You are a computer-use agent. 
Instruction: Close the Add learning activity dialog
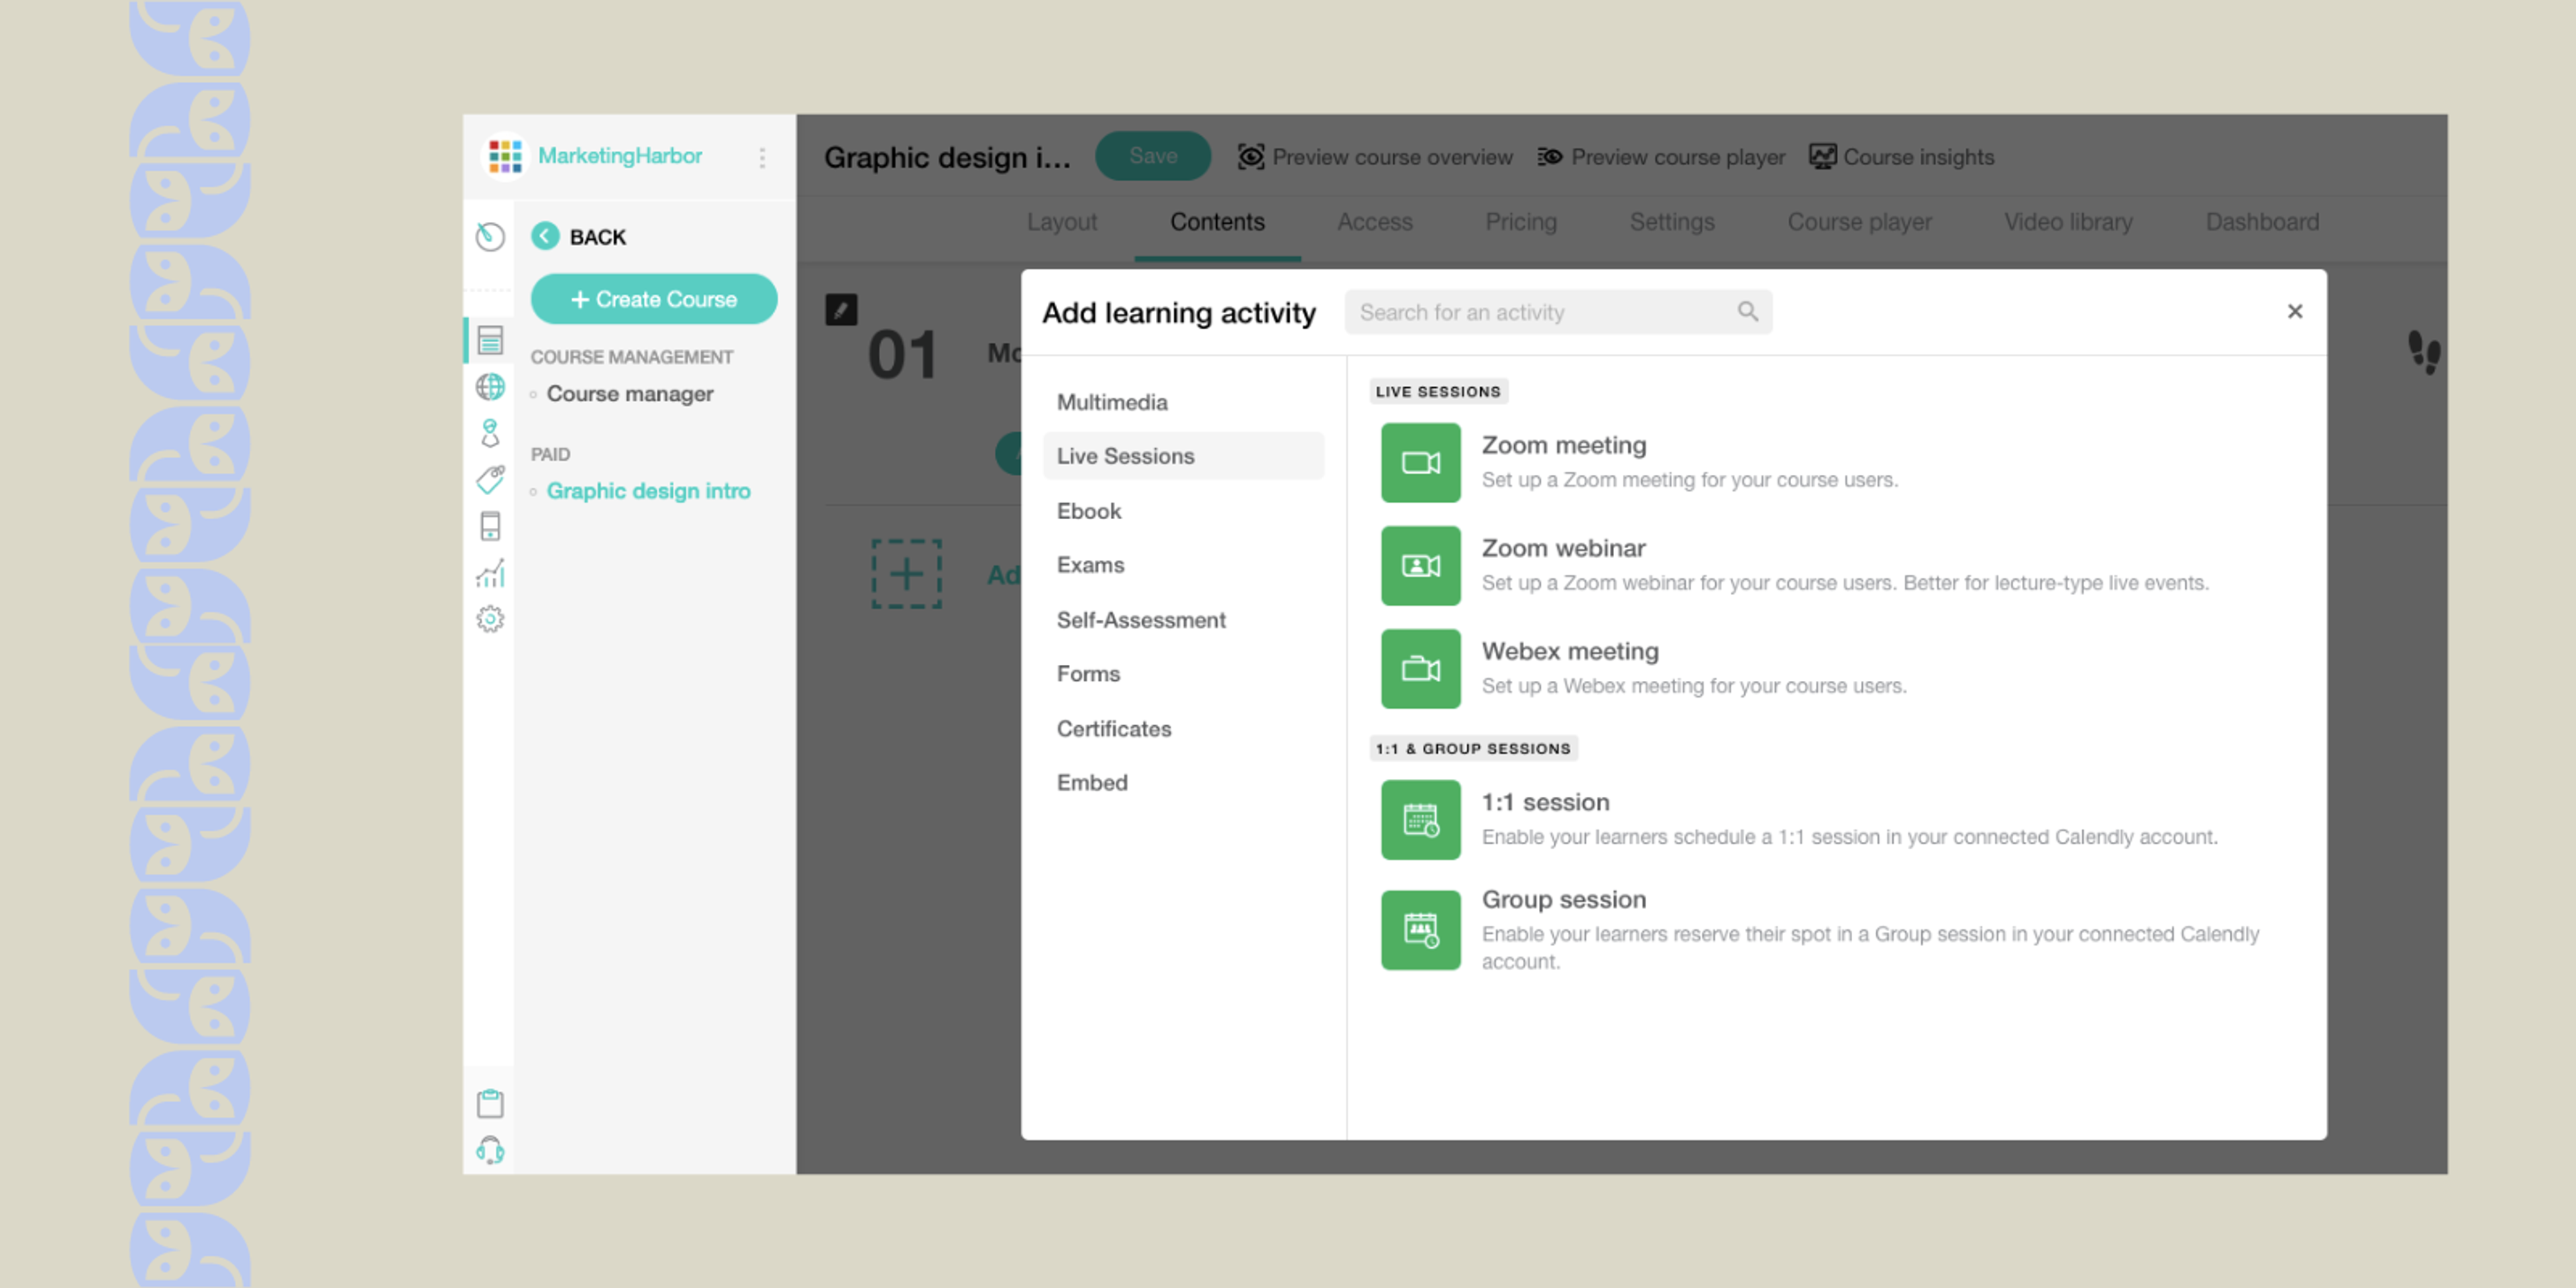[x=2294, y=312]
